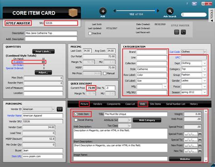Click the Add plus icon
215x167 pixels.
point(103,11)
